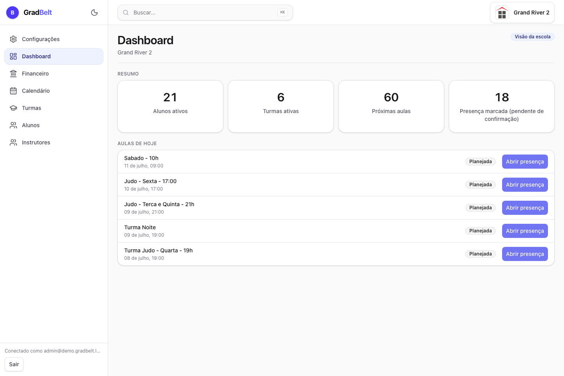
Task: Toggle dark mode moon icon
Action: (x=94, y=13)
